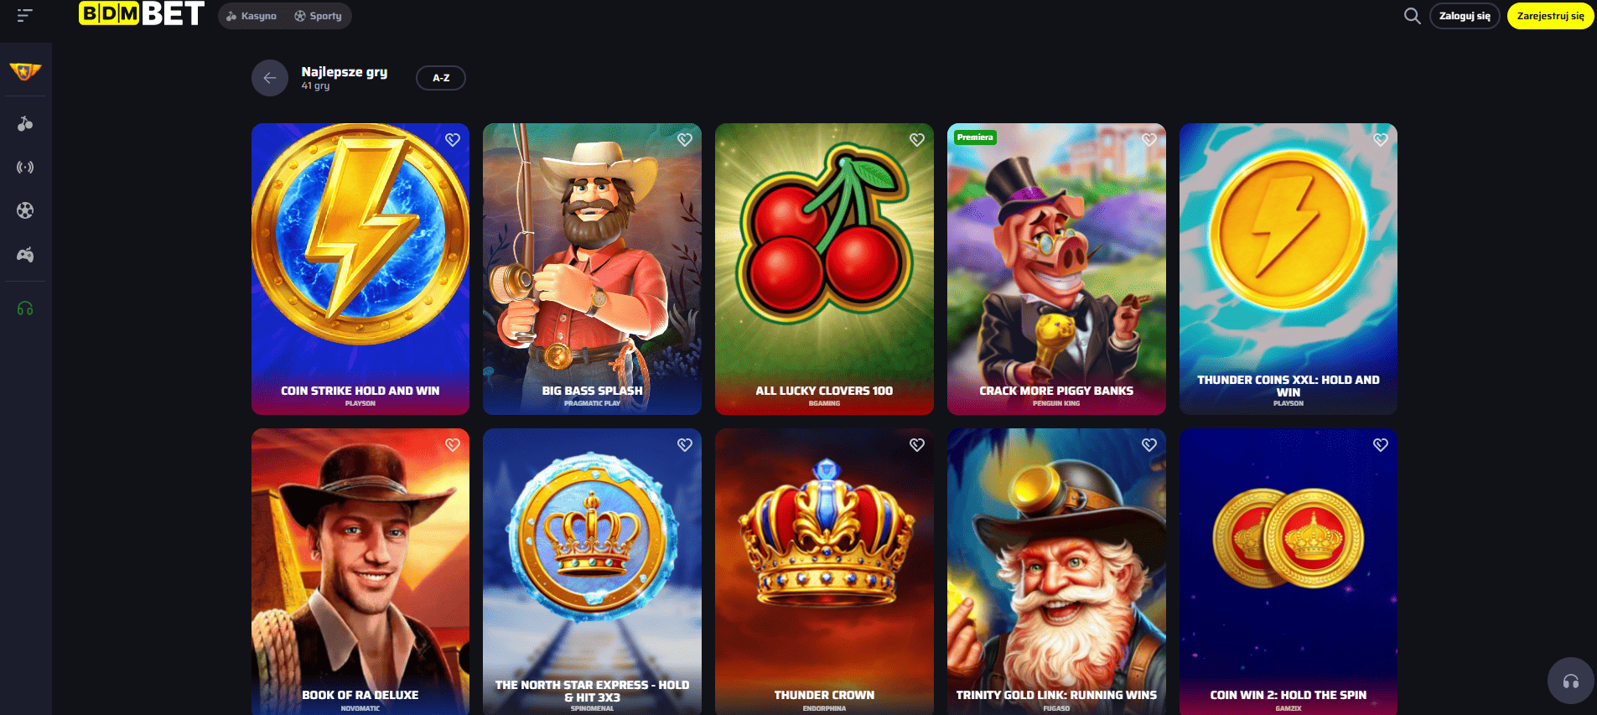Click the winged shield promo icon in sidebar

(25, 72)
